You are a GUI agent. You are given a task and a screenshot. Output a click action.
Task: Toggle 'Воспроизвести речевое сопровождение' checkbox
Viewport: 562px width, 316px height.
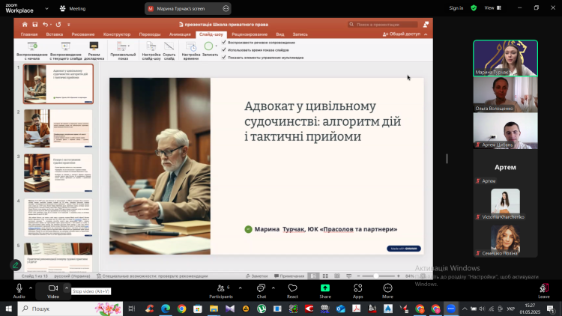tap(224, 43)
